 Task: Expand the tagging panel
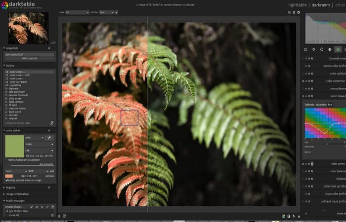pyautogui.click(x=4, y=187)
